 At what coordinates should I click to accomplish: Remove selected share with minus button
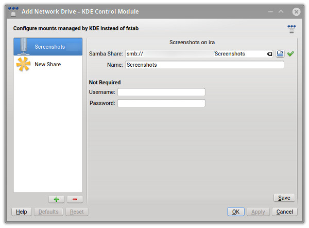pos(75,199)
